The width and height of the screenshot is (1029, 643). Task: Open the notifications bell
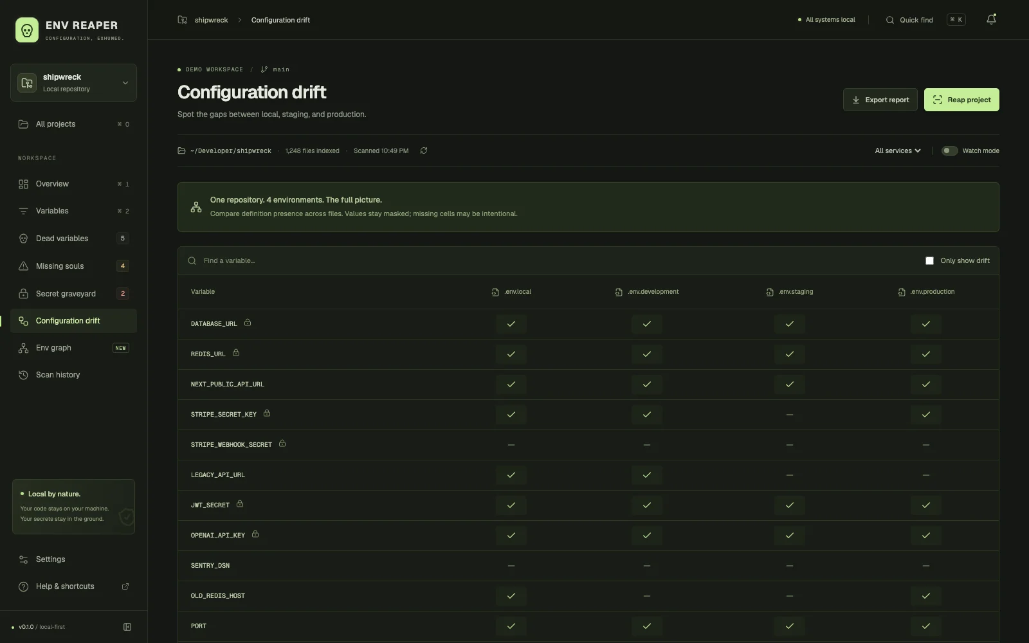click(991, 20)
